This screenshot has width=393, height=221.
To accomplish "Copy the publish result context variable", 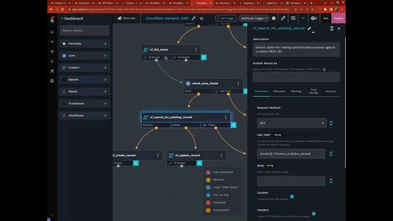I will point(324,69).
